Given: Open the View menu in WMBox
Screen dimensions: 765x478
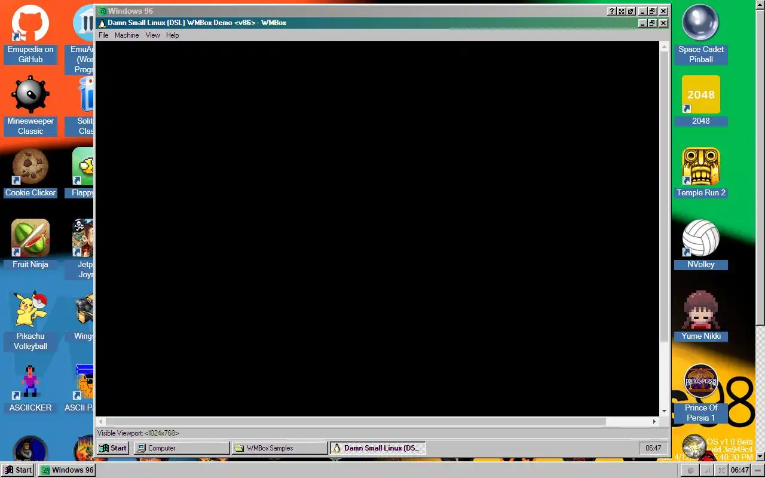Looking at the screenshot, I should coord(152,35).
